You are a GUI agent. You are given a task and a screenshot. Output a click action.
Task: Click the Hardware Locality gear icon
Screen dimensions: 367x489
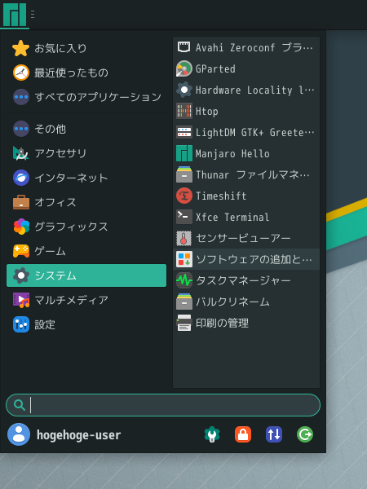point(184,90)
